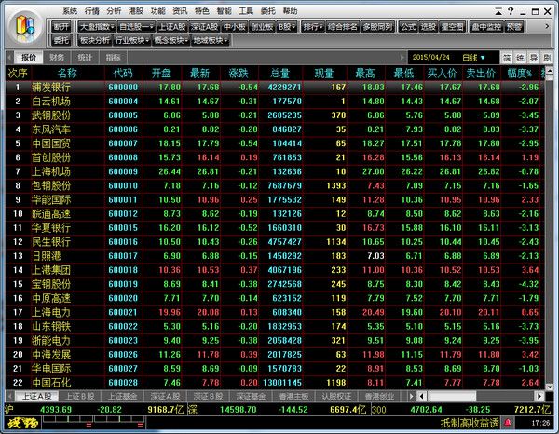Screen dimensions: 559x434
Task: Open the 自选股一 dropdown
Action: click(x=136, y=27)
